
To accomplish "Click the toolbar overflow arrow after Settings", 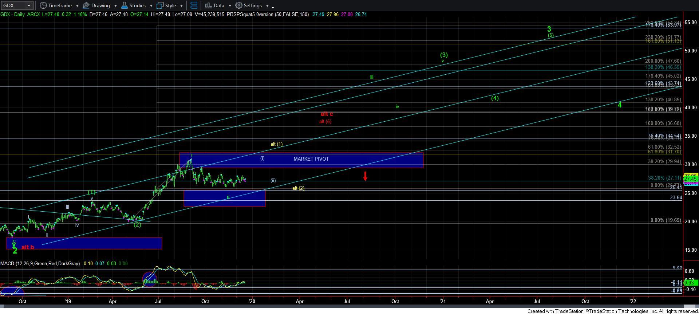I will coord(273,7).
